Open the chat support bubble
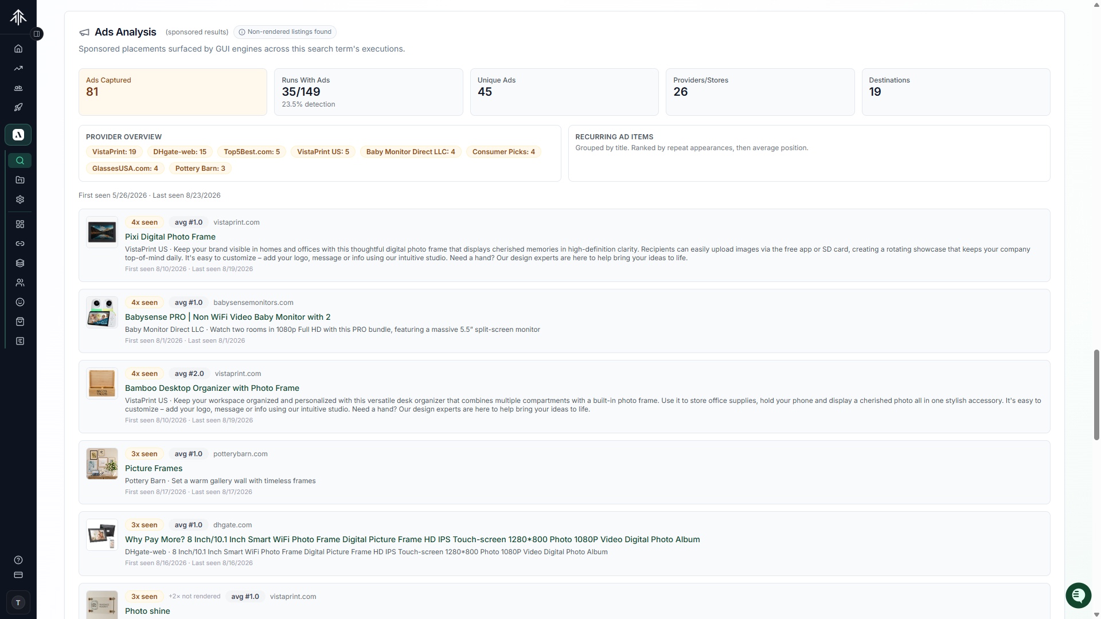Viewport: 1101px width, 619px height. (1078, 596)
